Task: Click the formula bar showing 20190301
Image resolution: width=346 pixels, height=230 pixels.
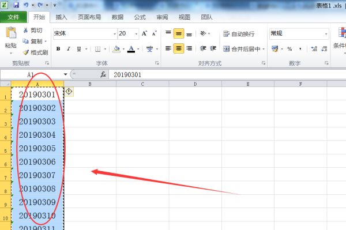Action: pyautogui.click(x=227, y=74)
